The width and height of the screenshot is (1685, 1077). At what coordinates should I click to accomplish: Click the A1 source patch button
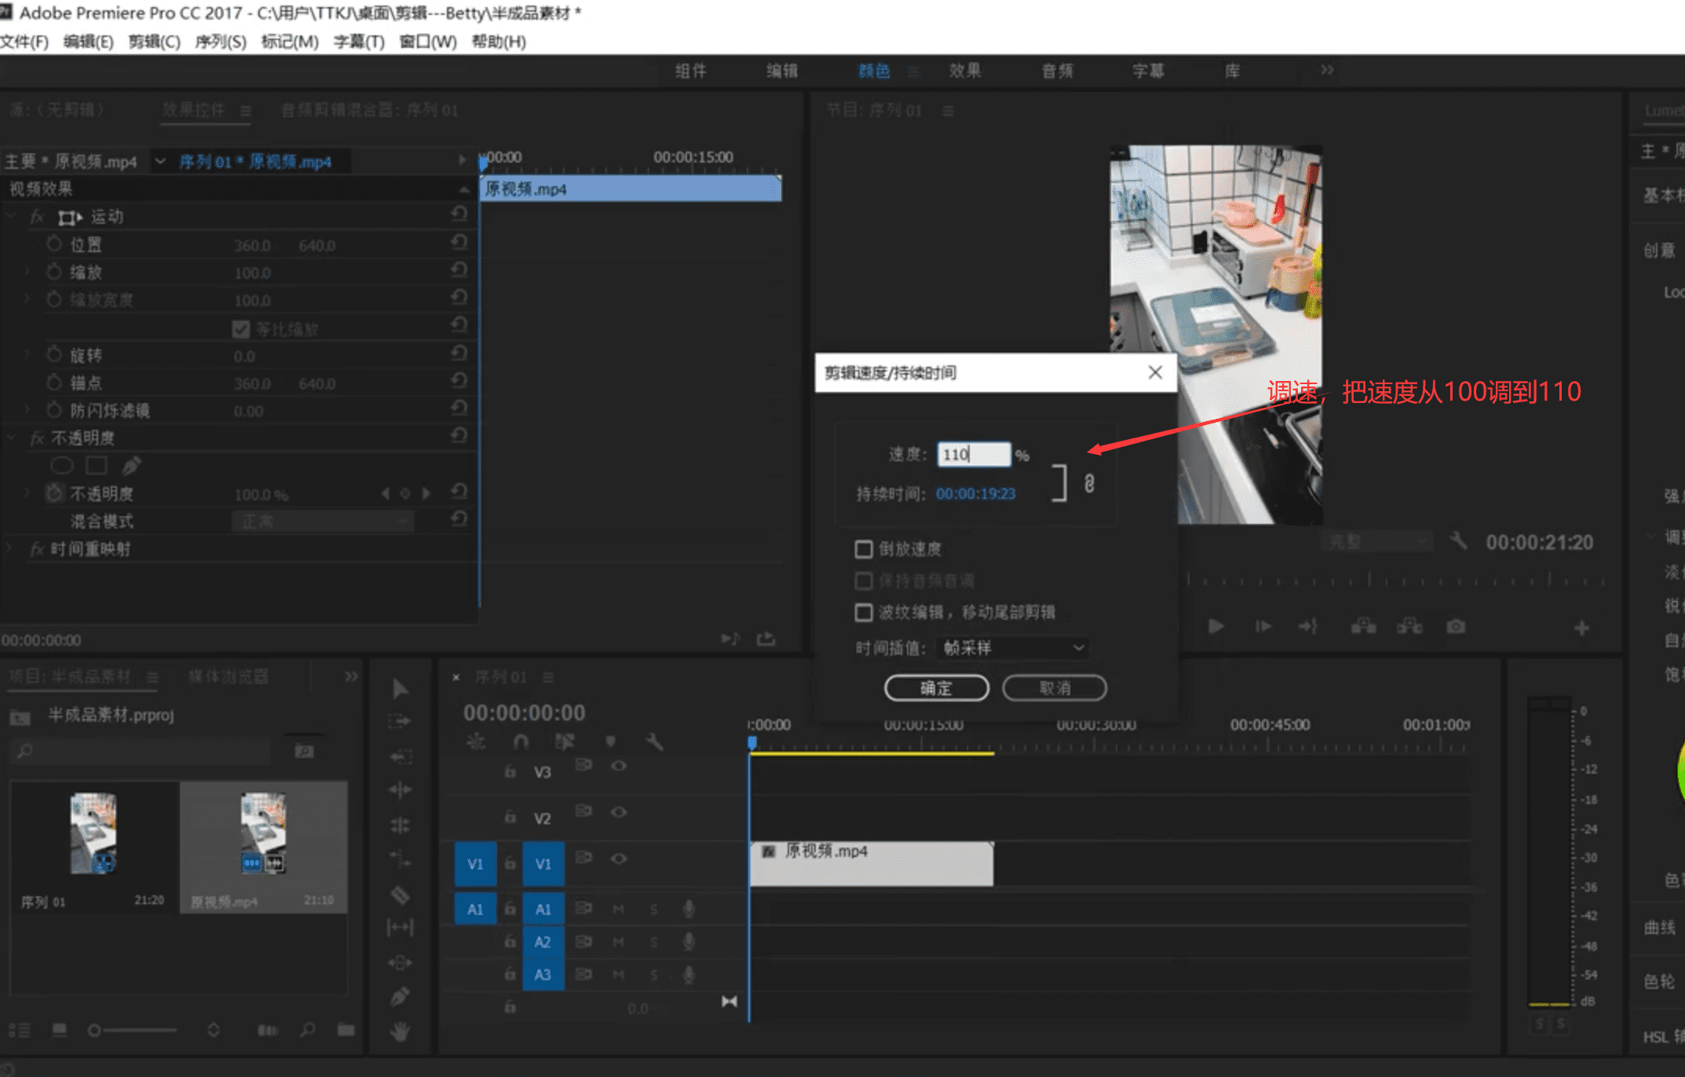475,909
